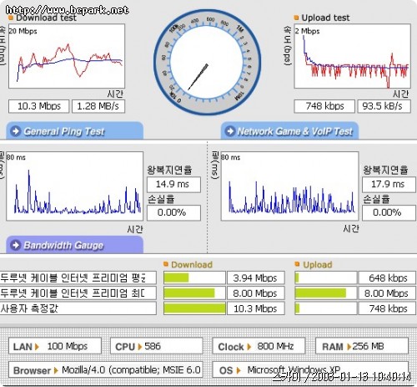The height and width of the screenshot is (387, 417).
Task: Click the 왕복지연율 label above 14.9 ms
Action: (169, 170)
